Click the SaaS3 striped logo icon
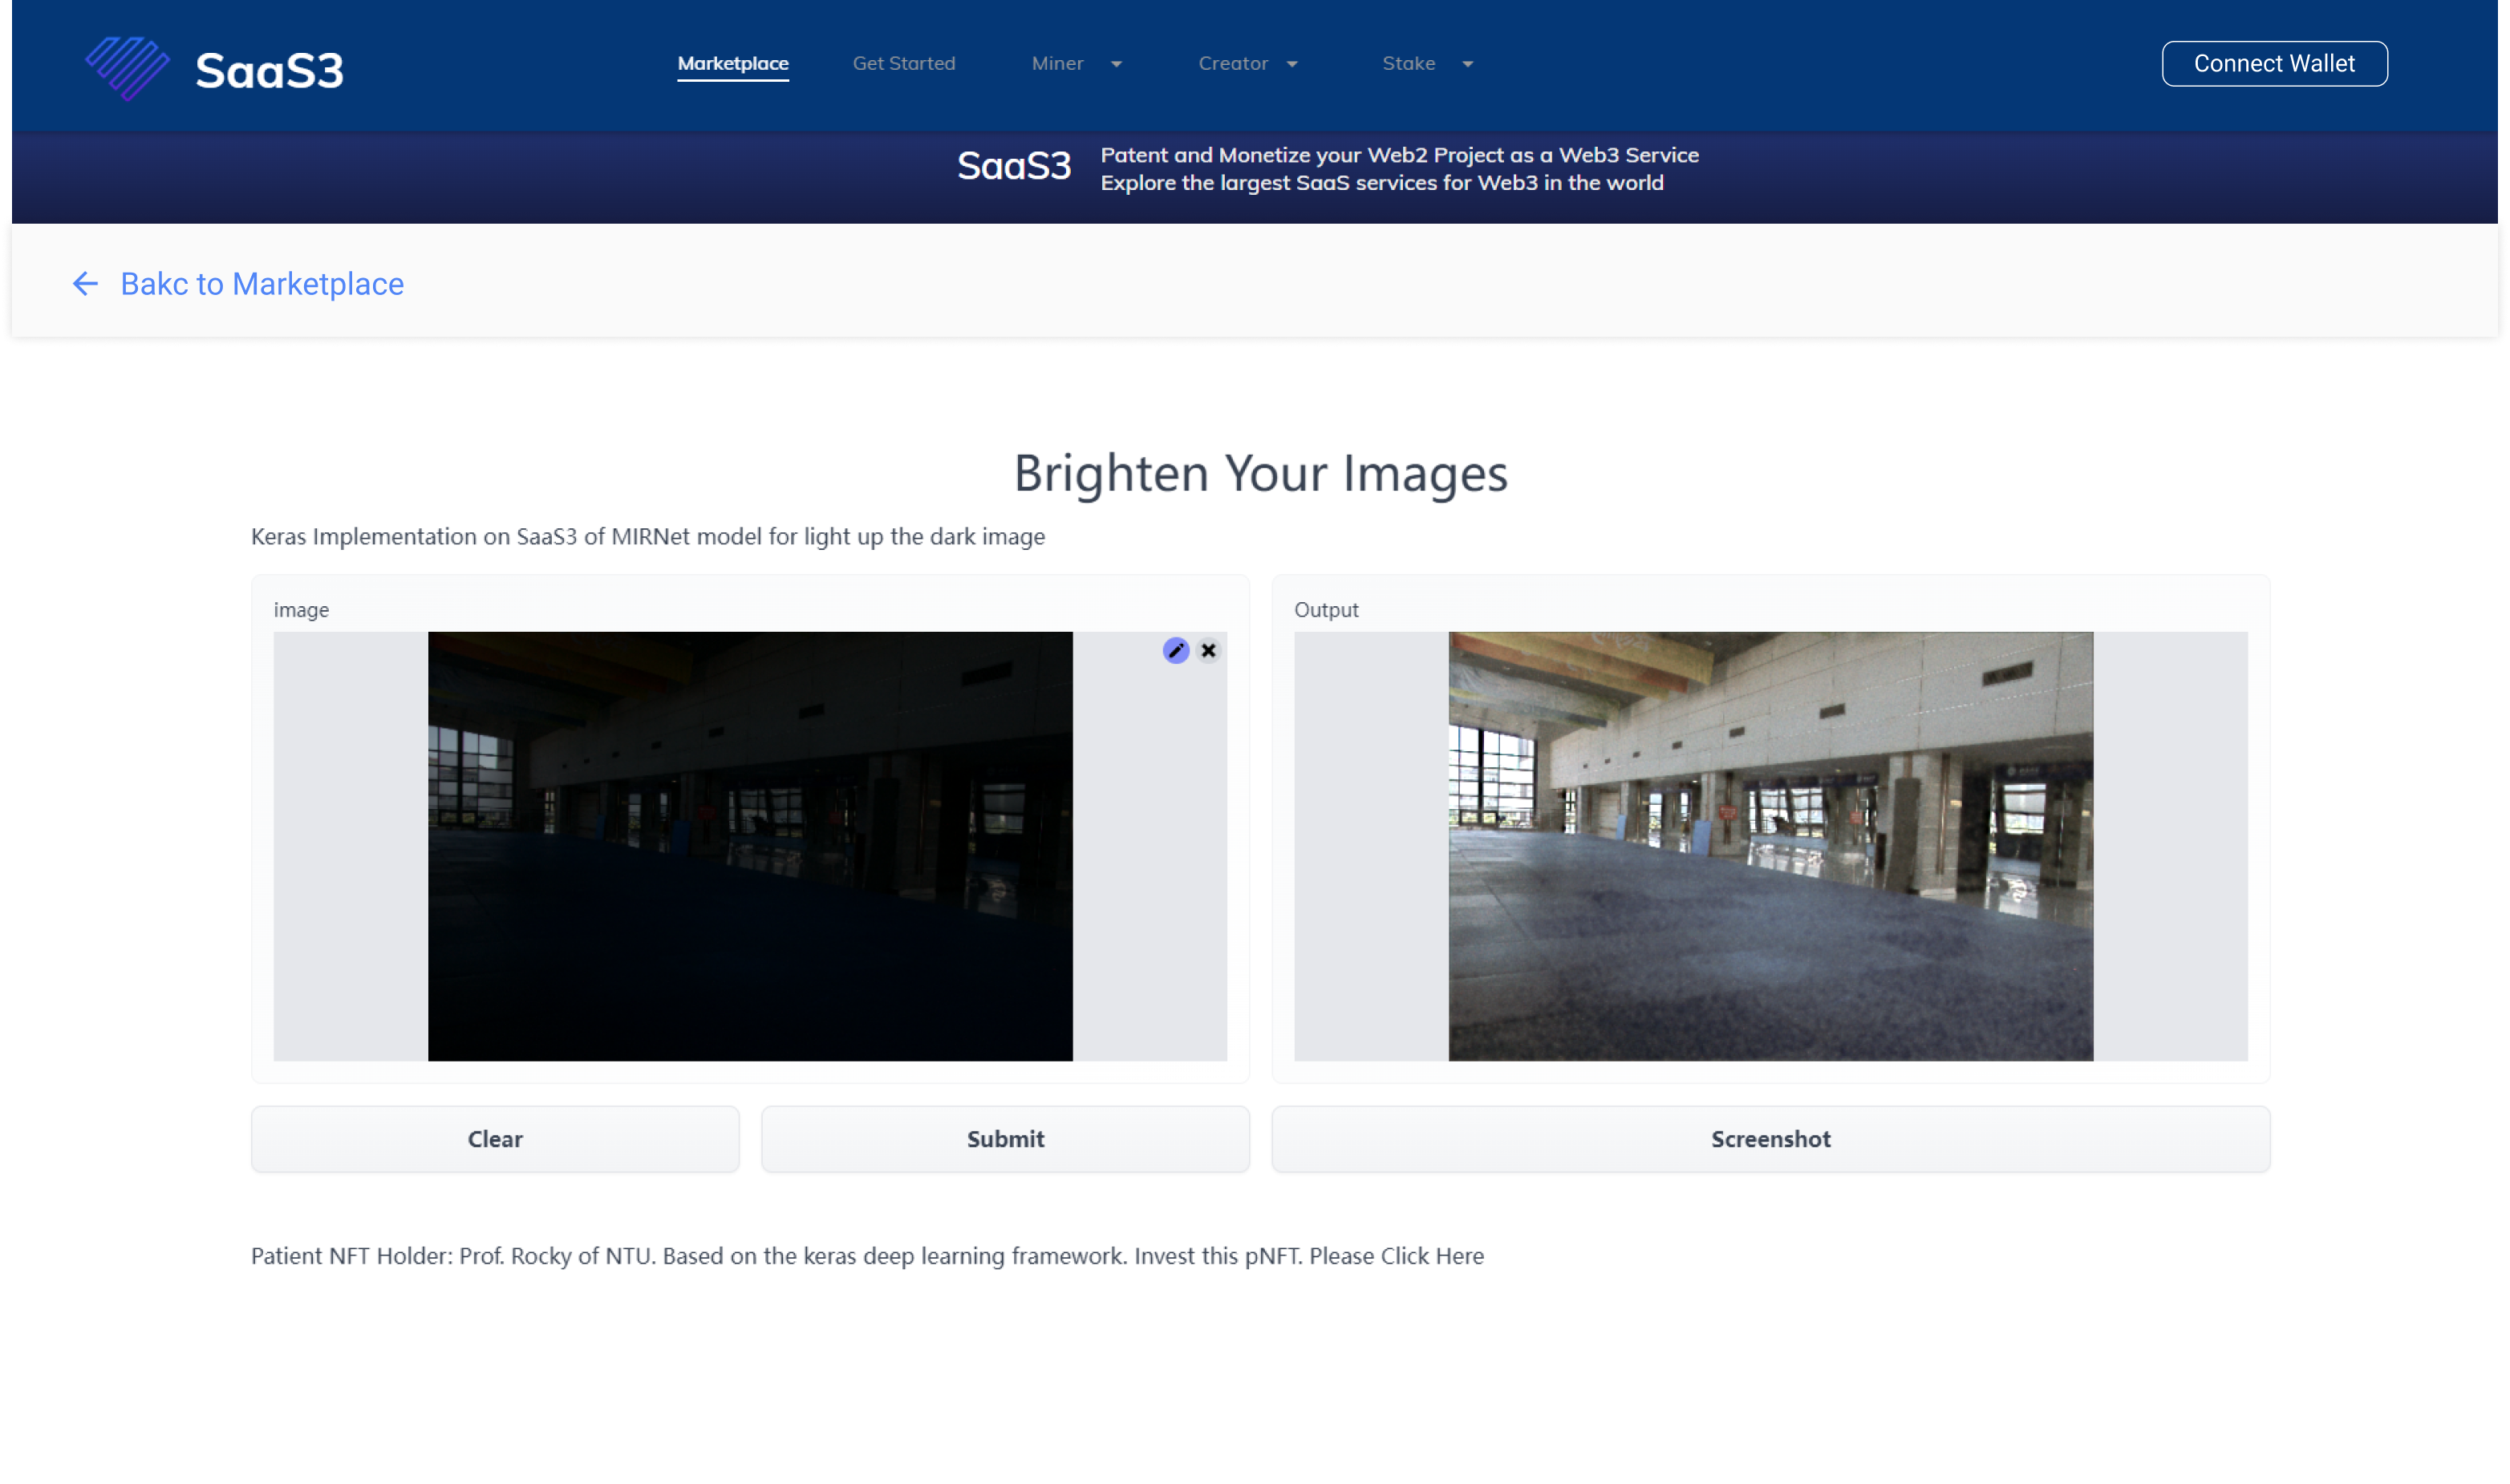 coord(127,68)
